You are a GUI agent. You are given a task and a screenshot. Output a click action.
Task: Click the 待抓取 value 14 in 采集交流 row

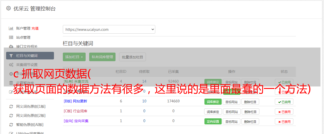pyautogui.click(x=144, y=81)
